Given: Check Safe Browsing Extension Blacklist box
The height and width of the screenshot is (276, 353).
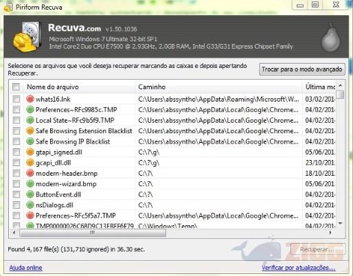Looking at the screenshot, I should (16, 130).
